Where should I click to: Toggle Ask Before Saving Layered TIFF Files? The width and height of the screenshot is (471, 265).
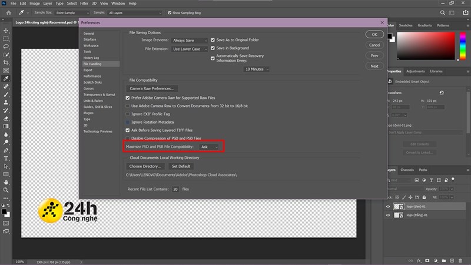click(x=128, y=130)
